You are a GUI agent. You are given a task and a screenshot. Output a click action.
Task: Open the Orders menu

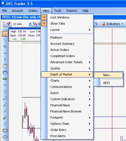point(33,11)
